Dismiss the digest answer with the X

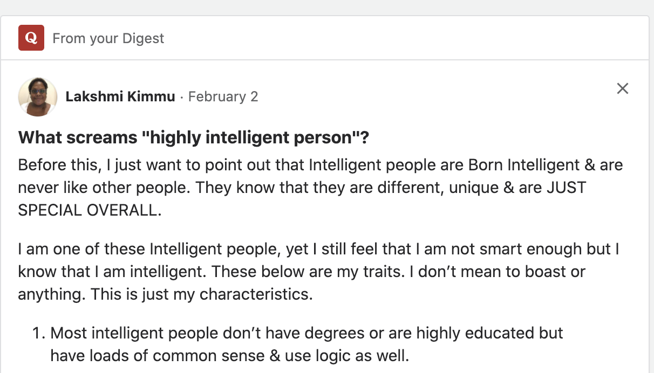coord(623,88)
